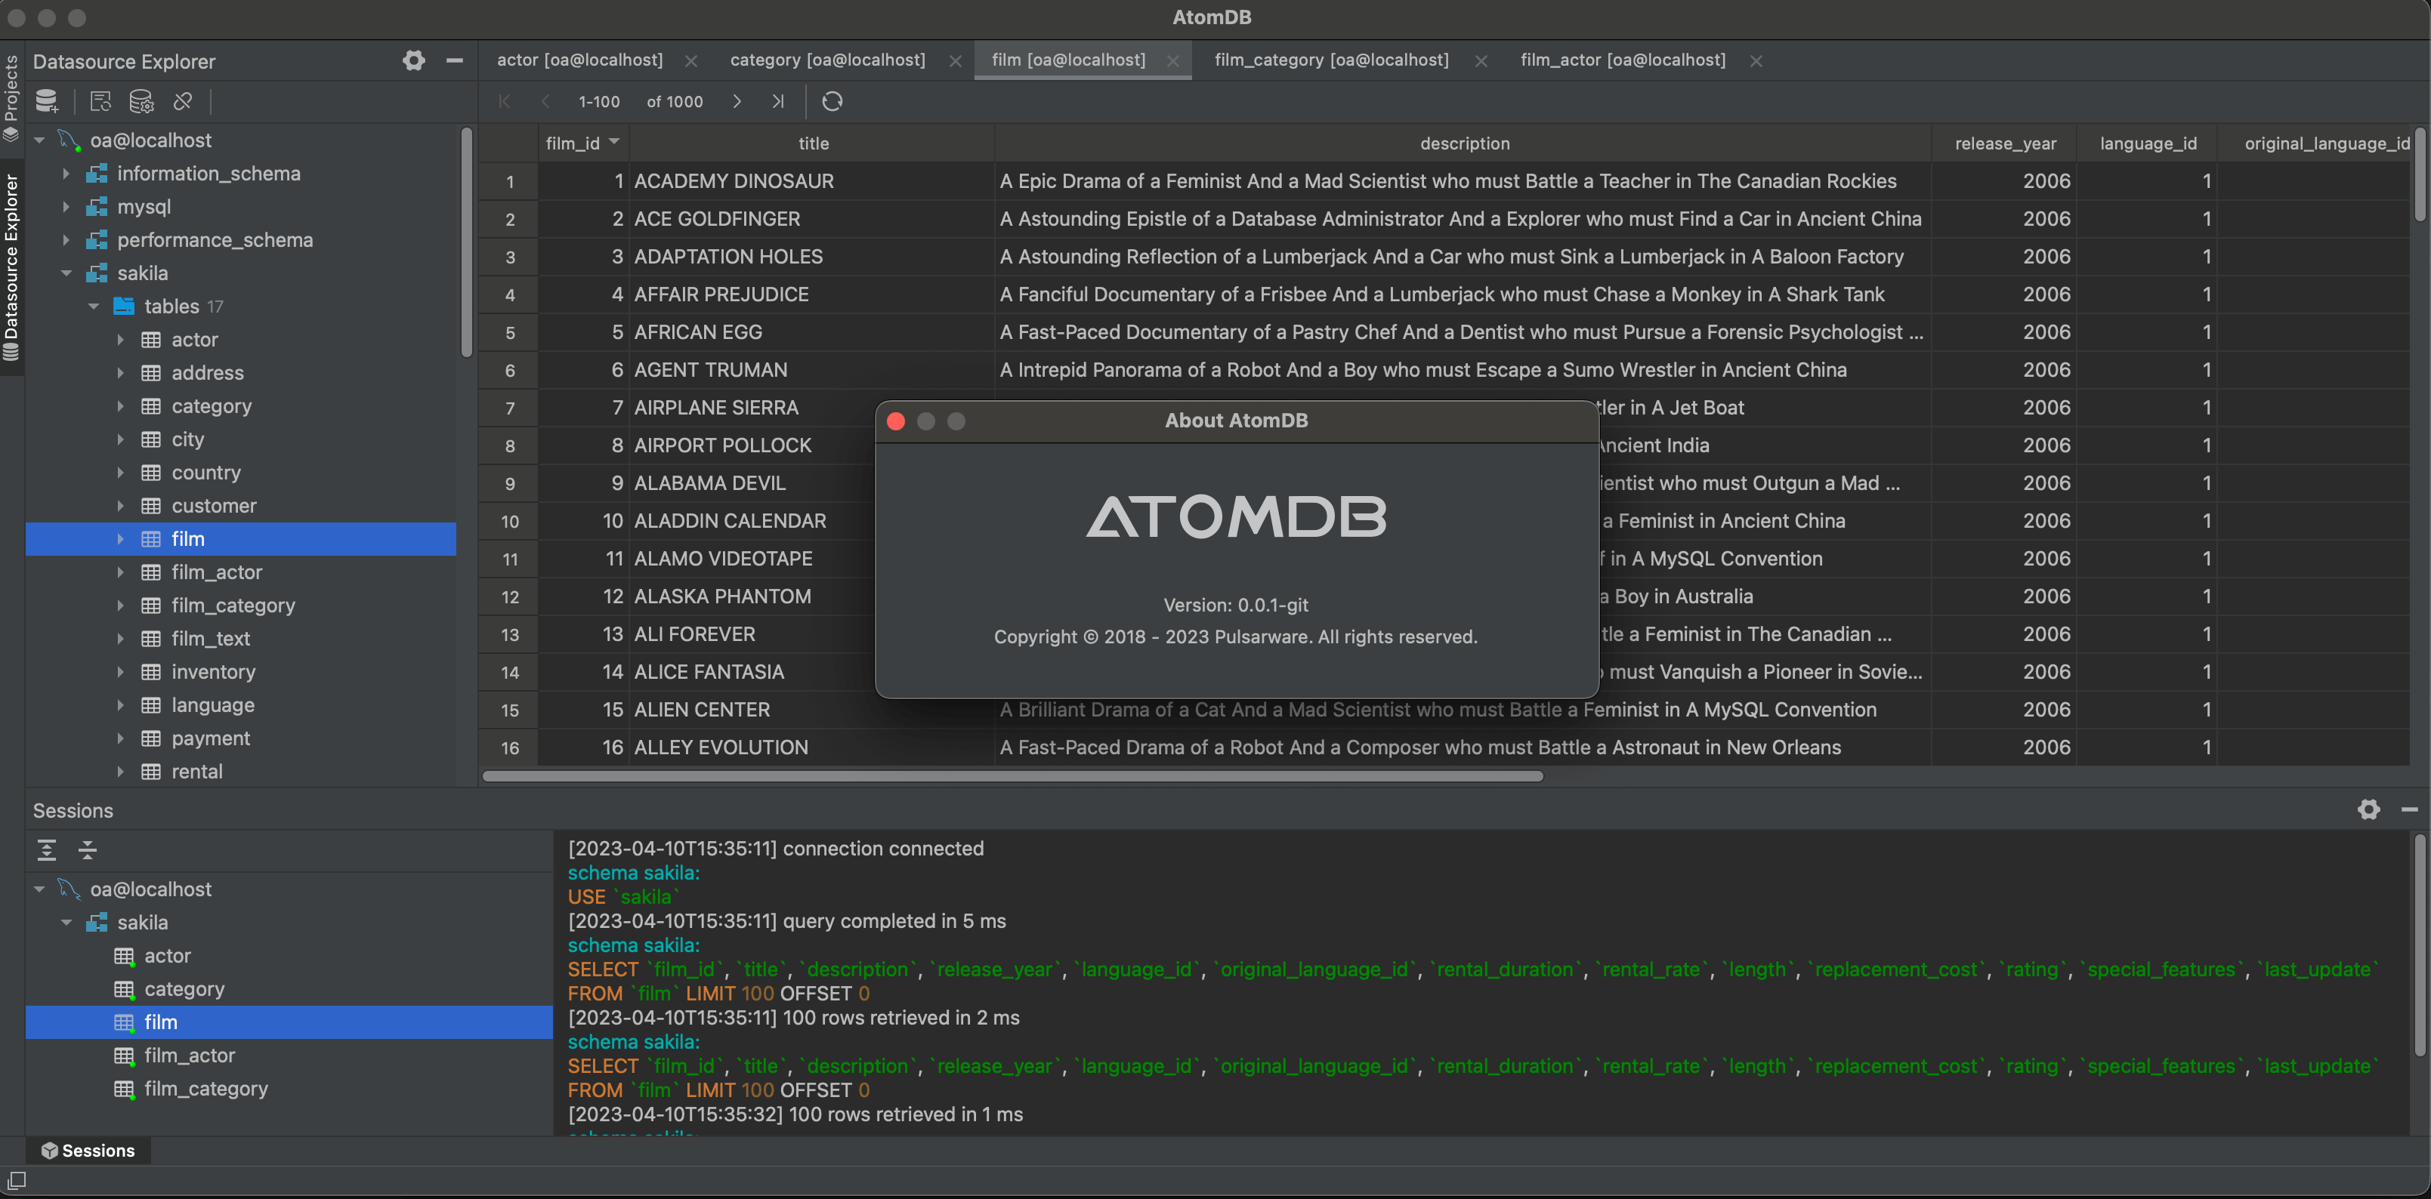Click the Sessions tool window icon at bottom
Screen dimensions: 2431x1199
[x=88, y=1150]
